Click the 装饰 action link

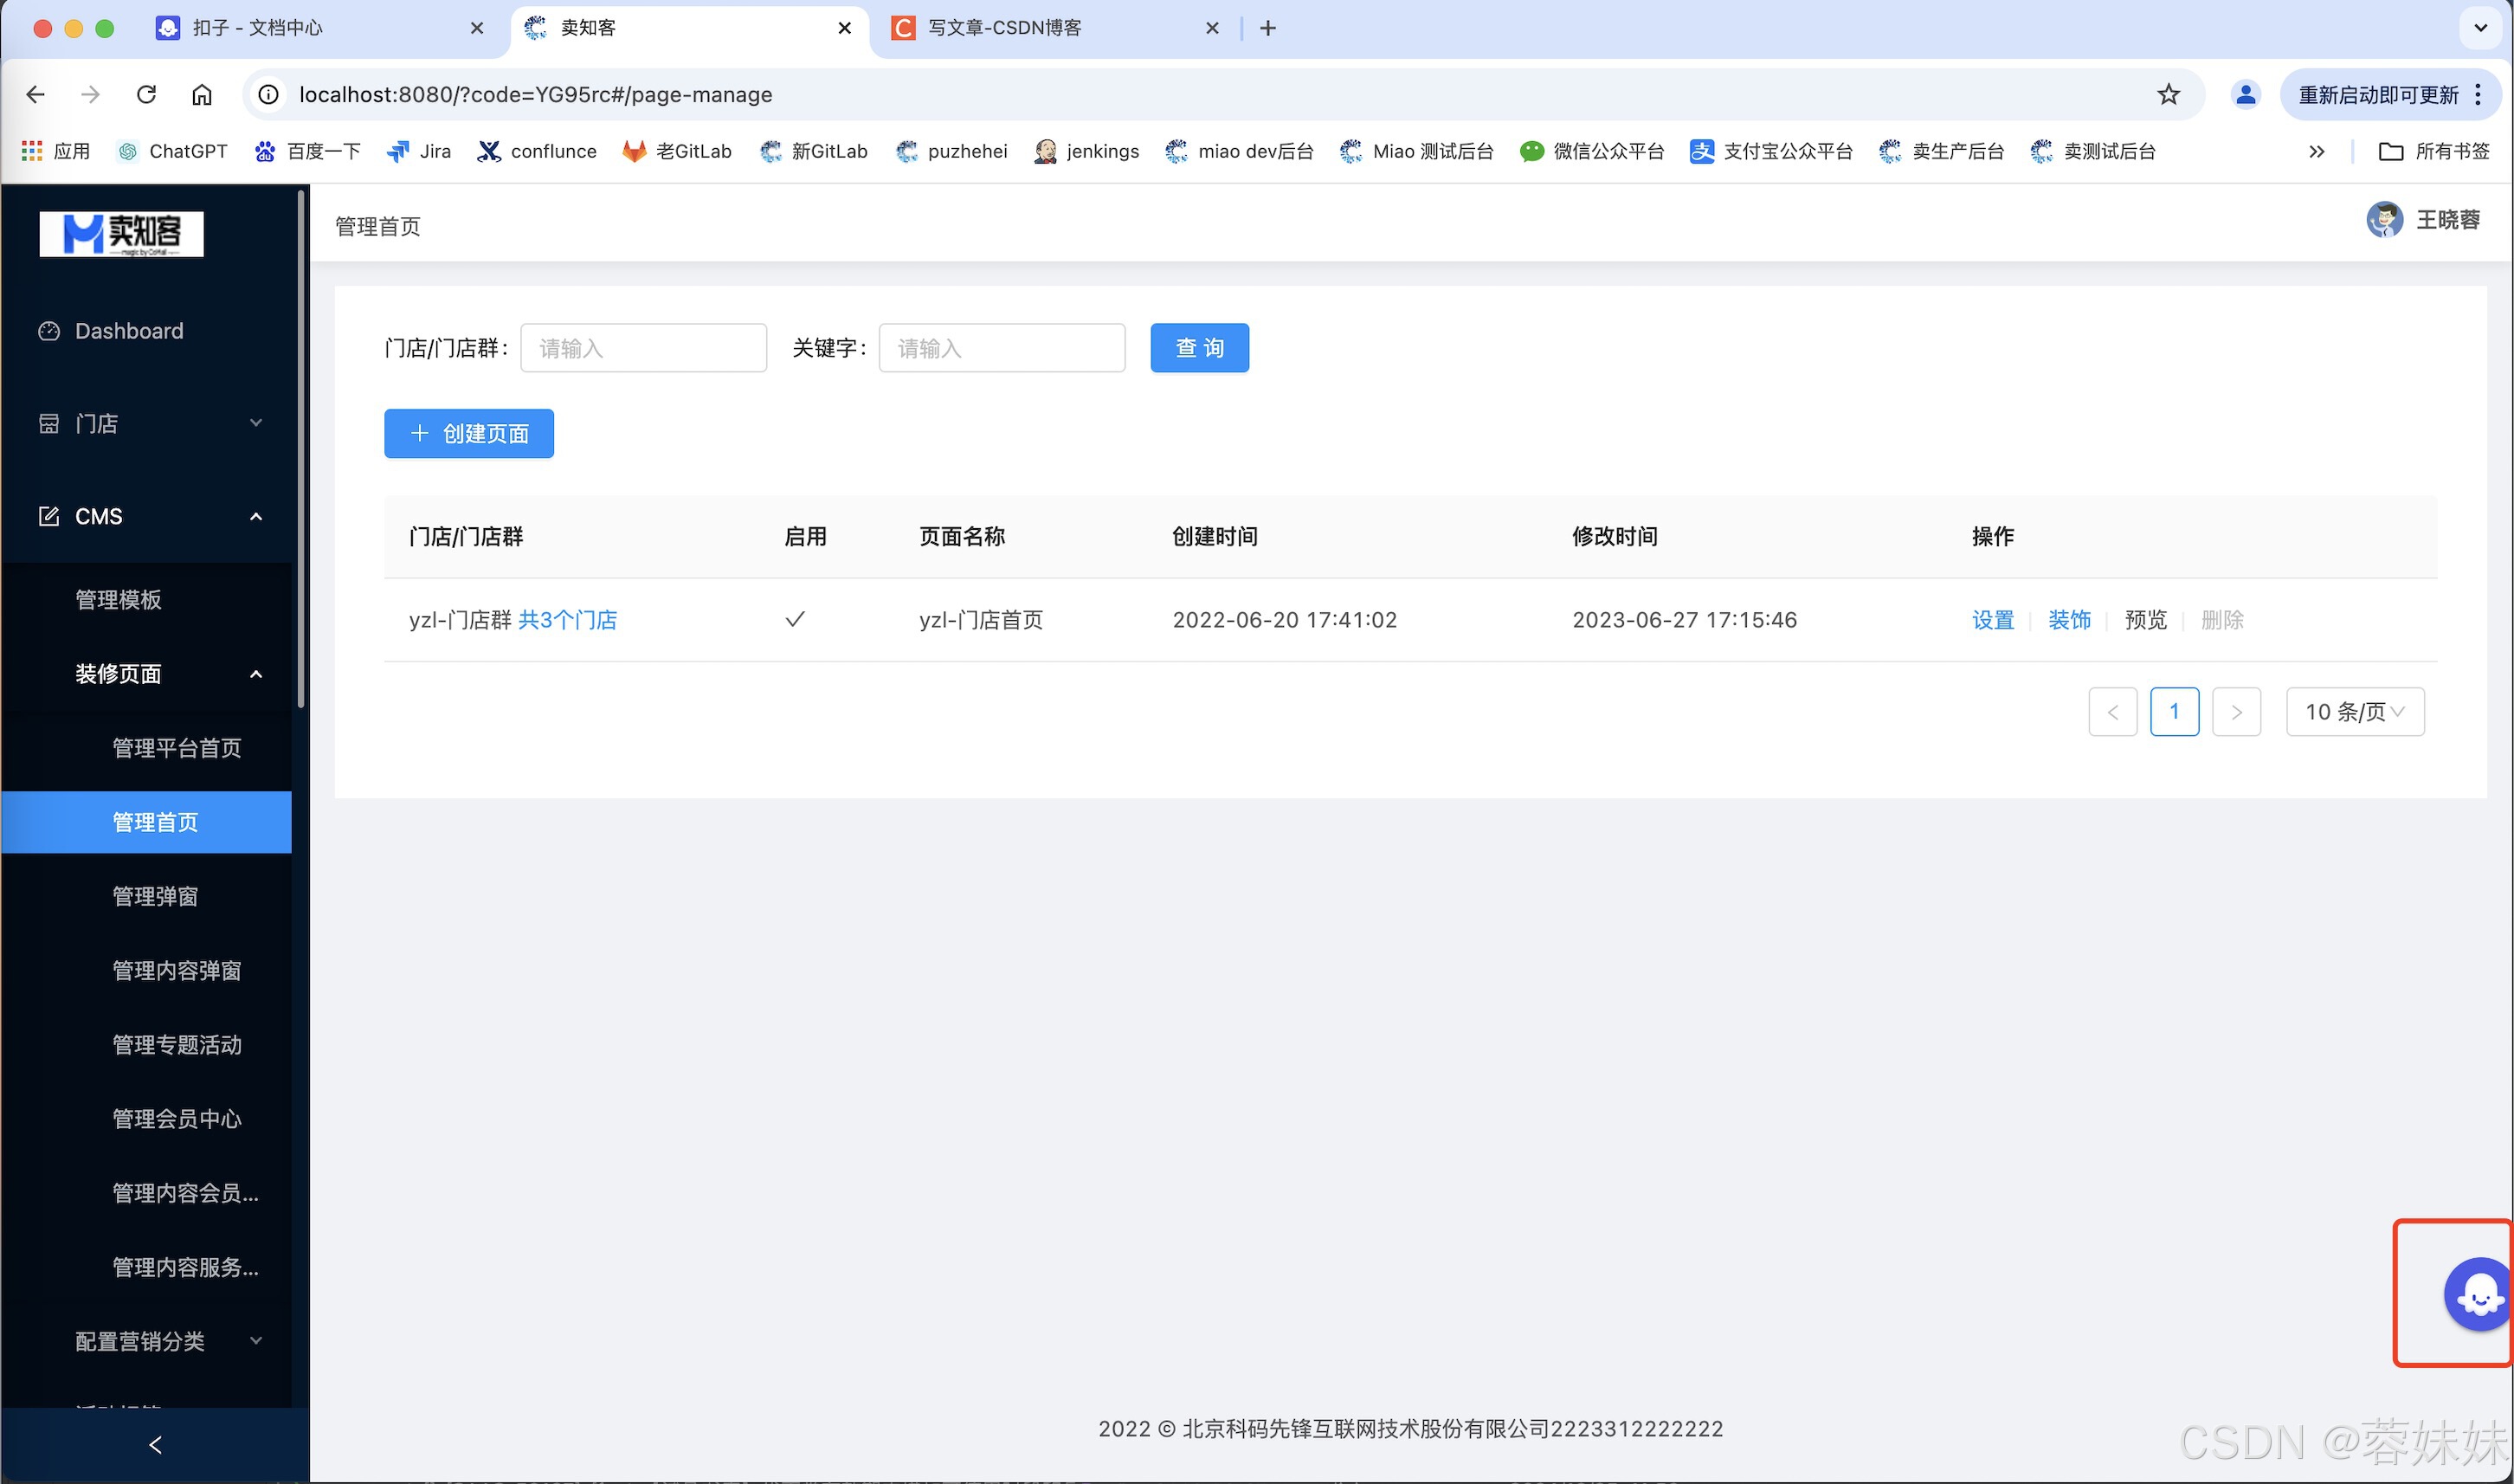tap(2068, 620)
